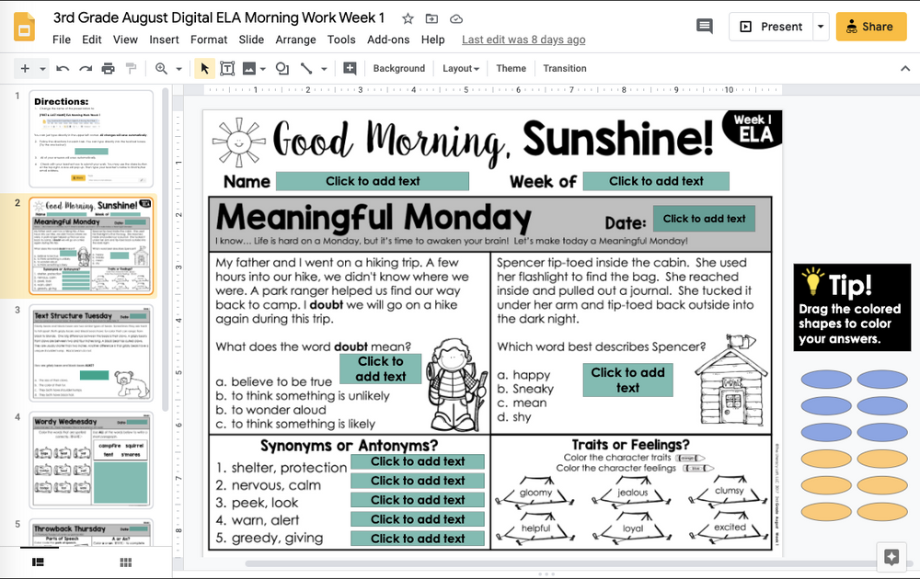Image resolution: width=920 pixels, height=579 pixels.
Task: Activate Paint format tool
Action: pos(128,68)
